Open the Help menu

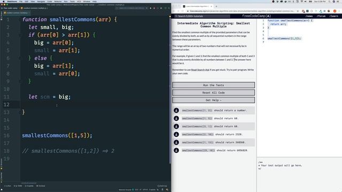point(95,1)
